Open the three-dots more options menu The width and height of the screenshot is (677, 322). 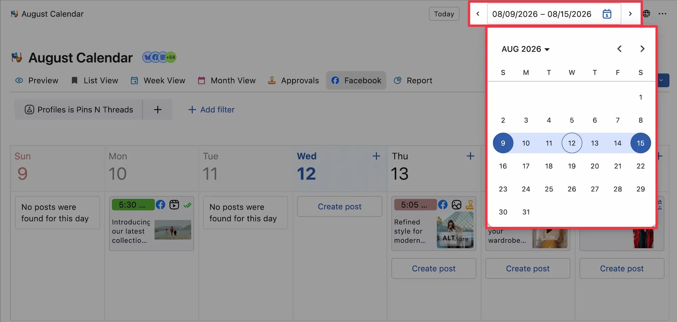(x=662, y=14)
